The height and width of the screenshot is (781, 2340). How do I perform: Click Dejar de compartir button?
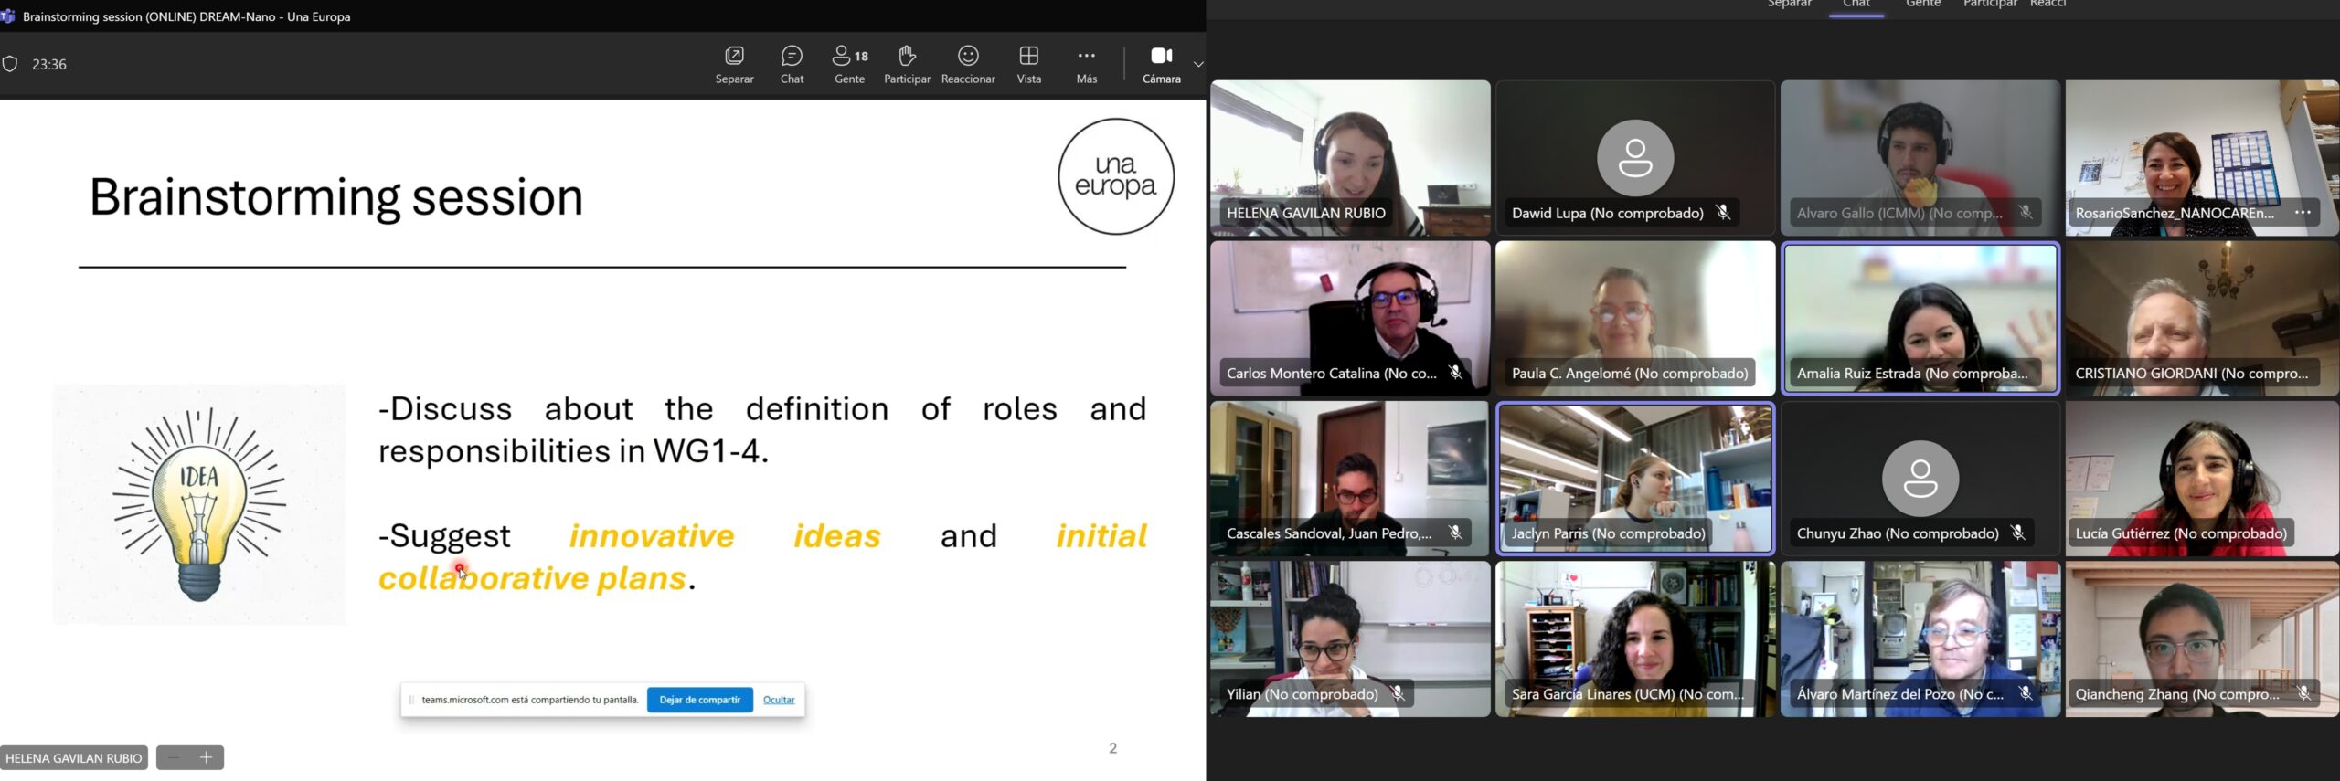click(699, 700)
